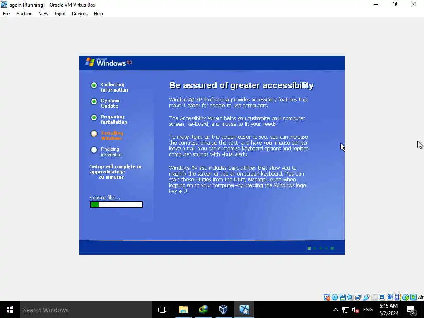
Task: Open VirtualBox Manager cube icon on taskbar
Action: (x=223, y=310)
